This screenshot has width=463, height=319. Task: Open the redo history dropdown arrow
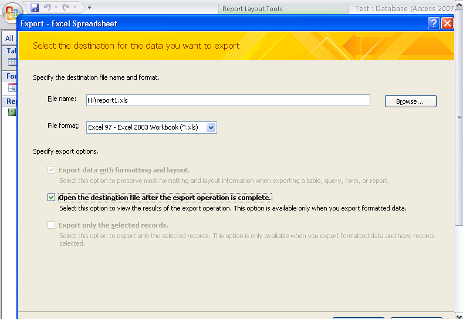pyautogui.click(x=75, y=8)
